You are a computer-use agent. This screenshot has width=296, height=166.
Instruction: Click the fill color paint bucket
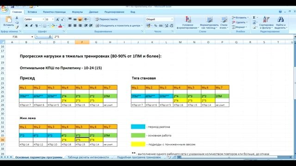(x=53, y=26)
